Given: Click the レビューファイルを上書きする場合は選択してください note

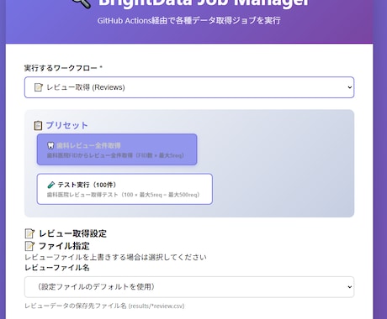Looking at the screenshot, I should point(115,257).
